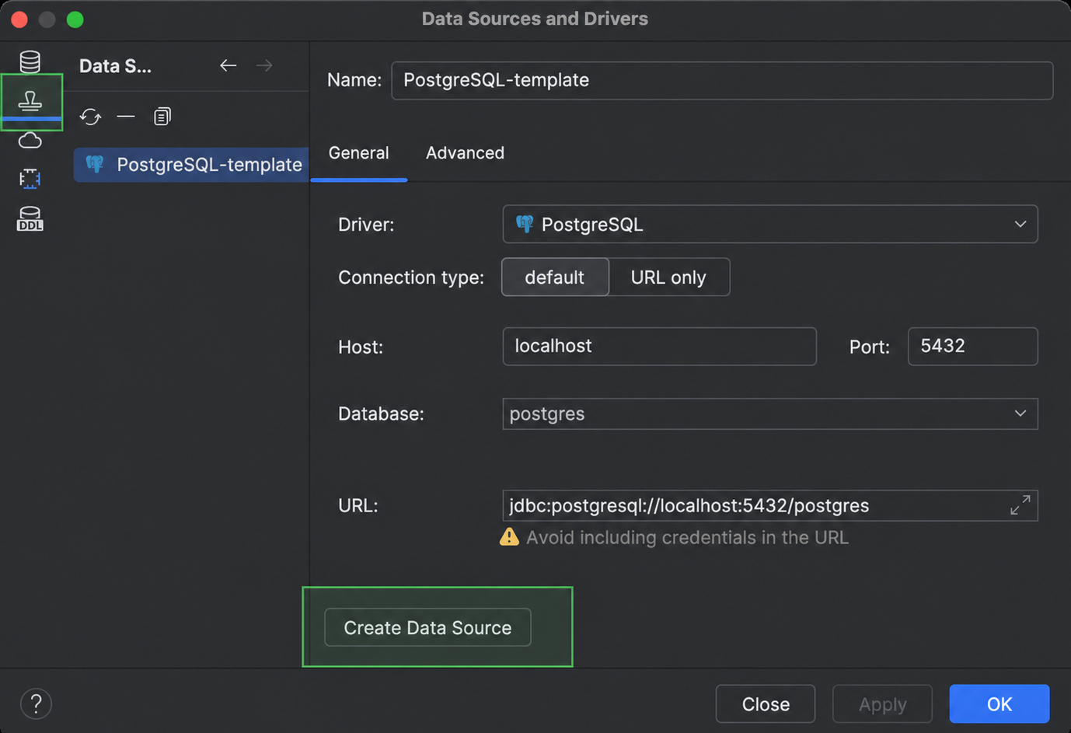
Task: Duplicate the template with the copy icon
Action: [162, 117]
